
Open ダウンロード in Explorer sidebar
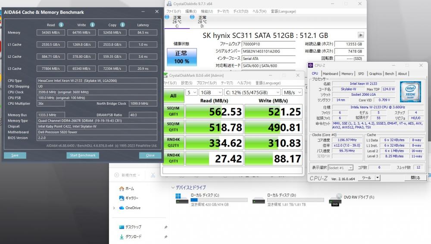pyautogui.click(x=130, y=237)
